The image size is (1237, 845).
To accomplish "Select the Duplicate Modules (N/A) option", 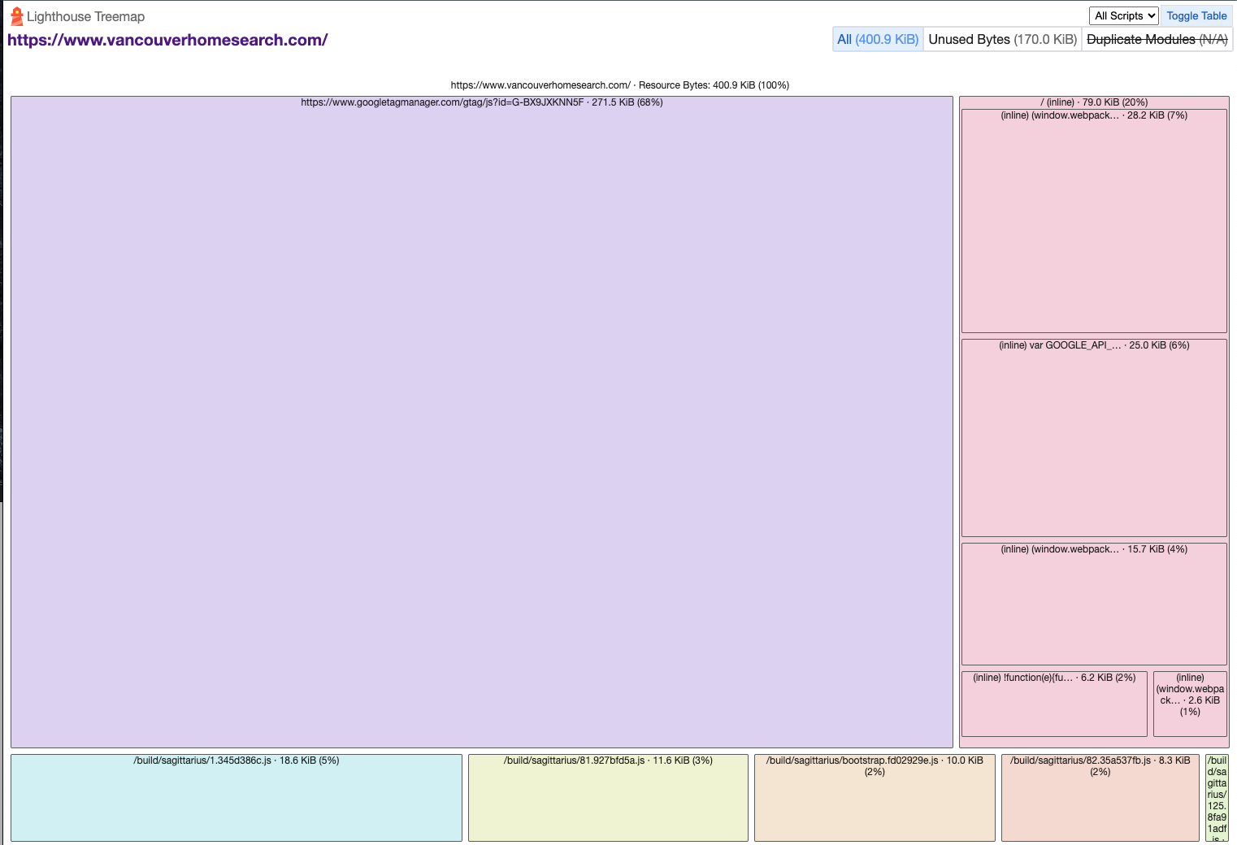I will (x=1157, y=39).
